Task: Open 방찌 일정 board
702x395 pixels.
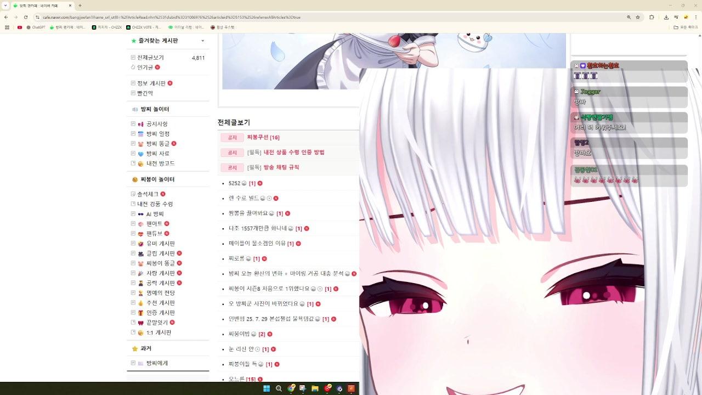Action: (158, 134)
